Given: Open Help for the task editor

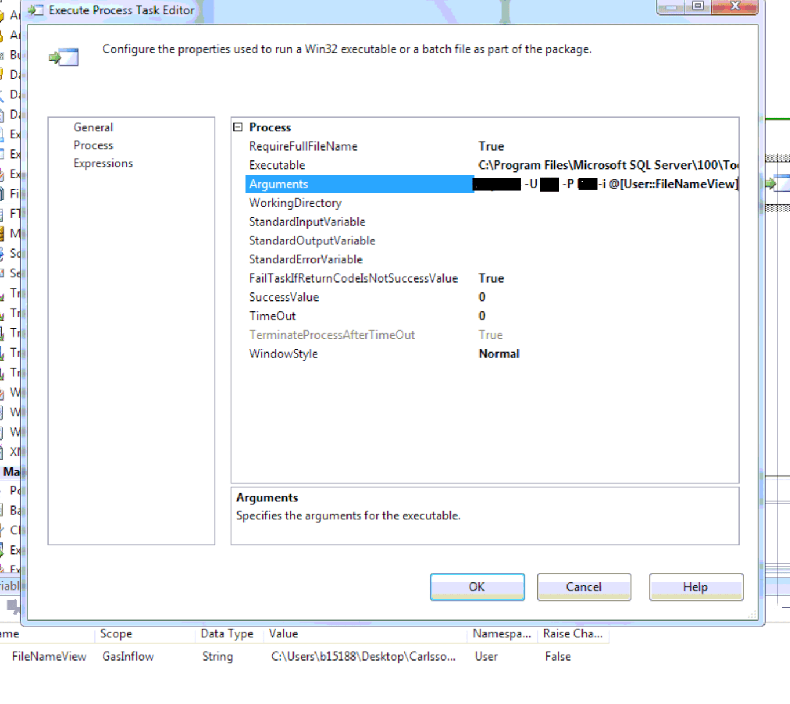Looking at the screenshot, I should click(x=696, y=587).
